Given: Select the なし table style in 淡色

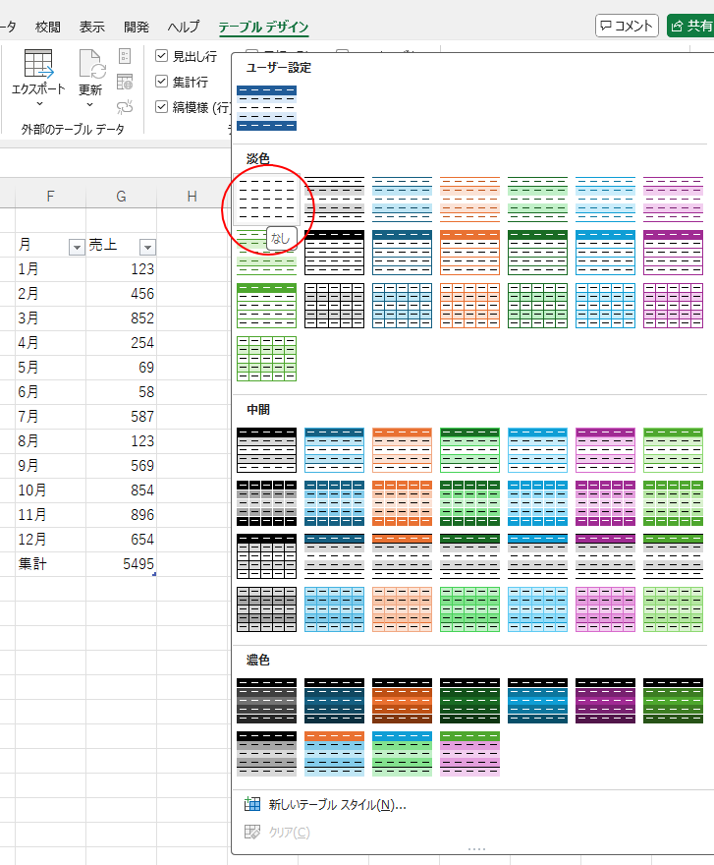Looking at the screenshot, I should (x=266, y=200).
